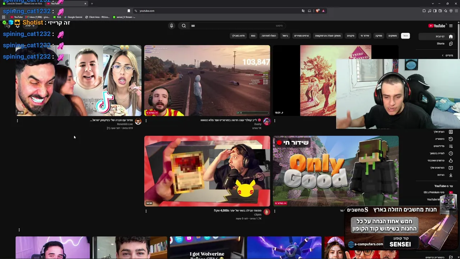Open three-dot menu for Clipim video
460x259 pixels.
pos(146,211)
